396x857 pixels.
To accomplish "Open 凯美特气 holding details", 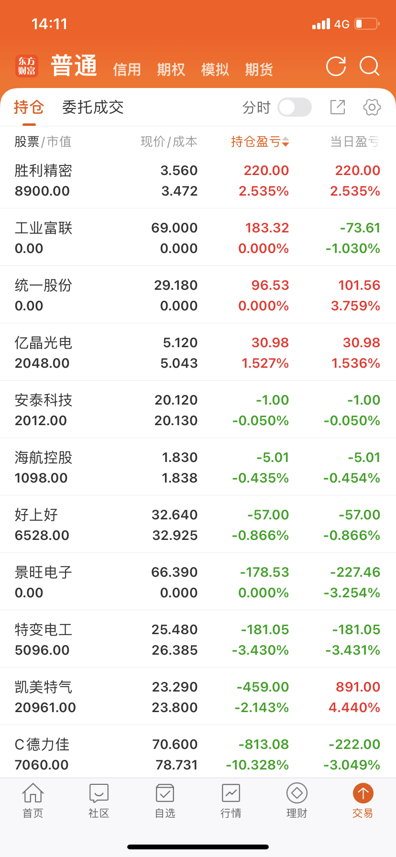I will click(198, 697).
